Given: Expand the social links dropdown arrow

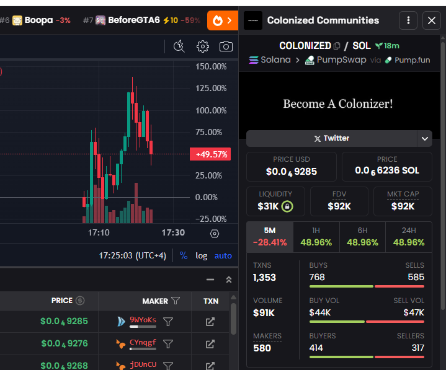Looking at the screenshot, I should pyautogui.click(x=425, y=138).
